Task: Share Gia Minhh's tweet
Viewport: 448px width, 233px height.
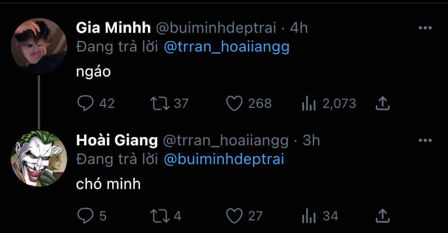Action: pos(382,103)
